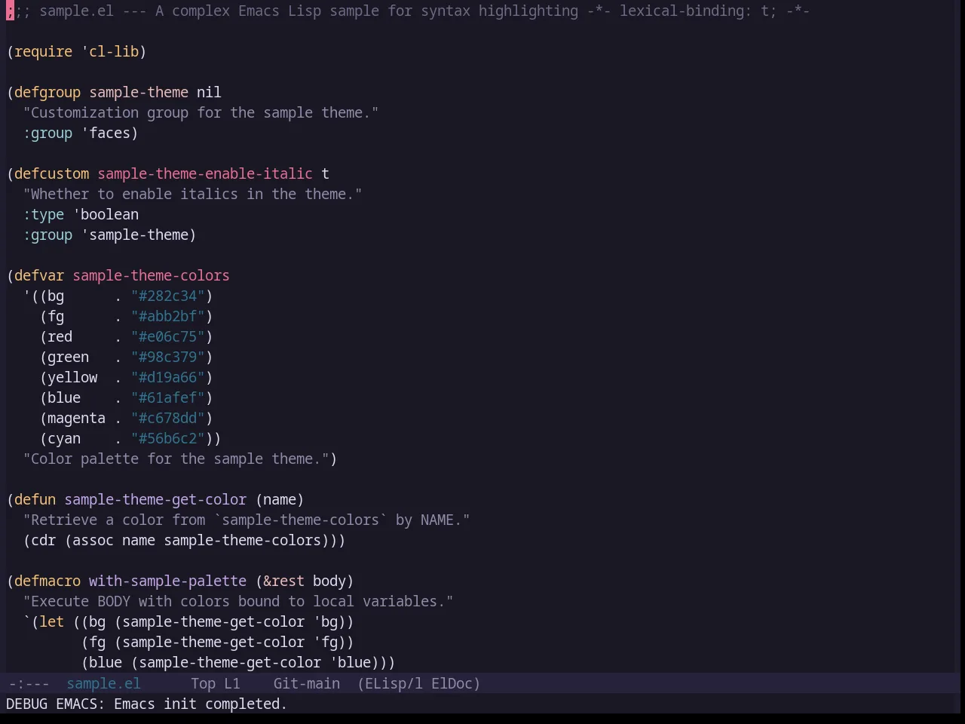Click color string "#d19a66"

tap(167, 377)
